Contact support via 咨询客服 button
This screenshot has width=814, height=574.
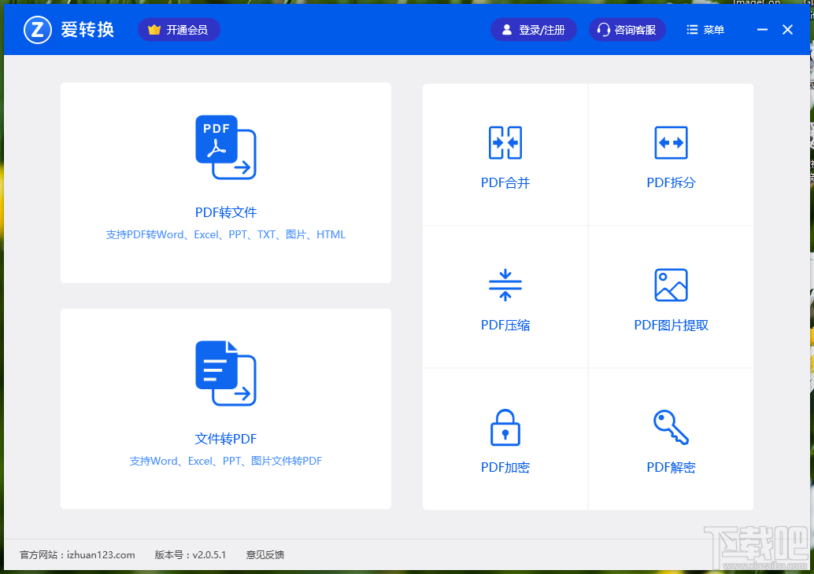click(x=627, y=29)
